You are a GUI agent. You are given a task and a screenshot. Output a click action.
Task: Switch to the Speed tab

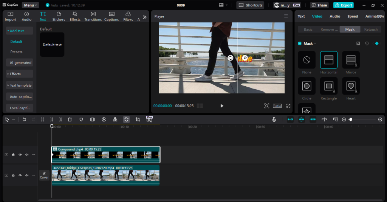(x=353, y=16)
